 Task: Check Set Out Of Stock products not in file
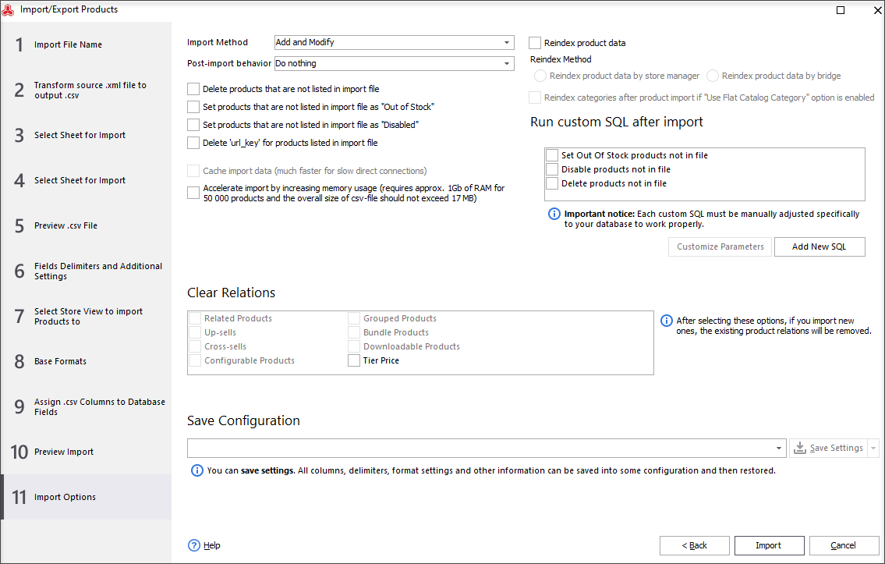[552, 155]
